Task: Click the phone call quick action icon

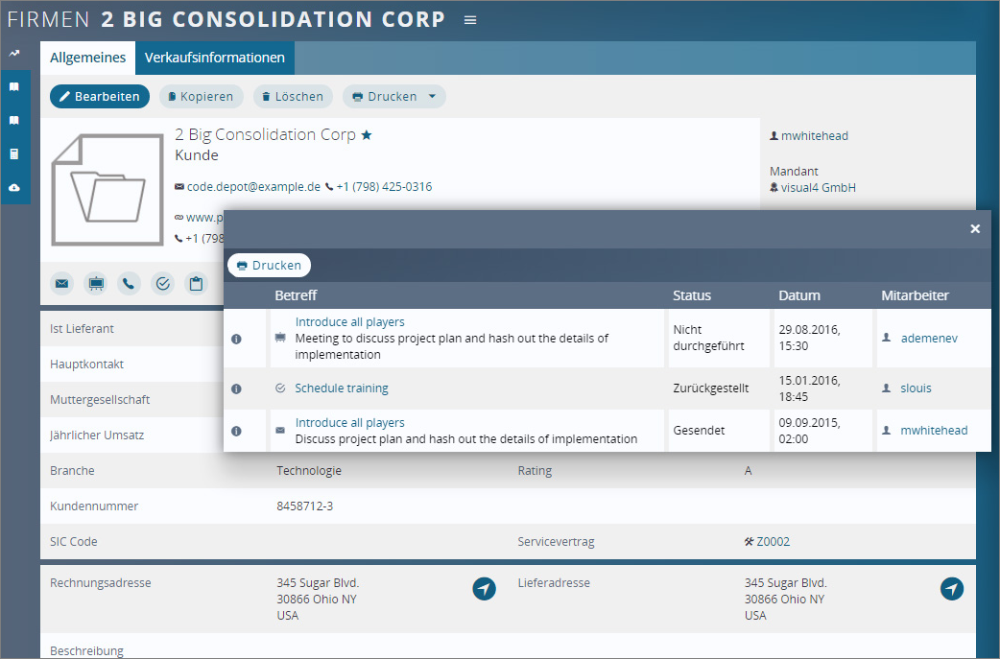Action: (129, 283)
